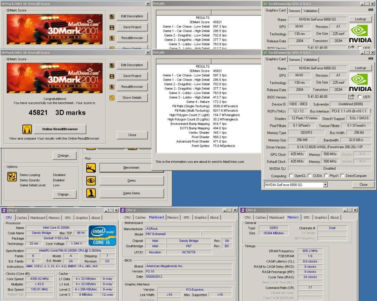Click screenshot camera icon in front GPU-Z window

(x=371, y=59)
